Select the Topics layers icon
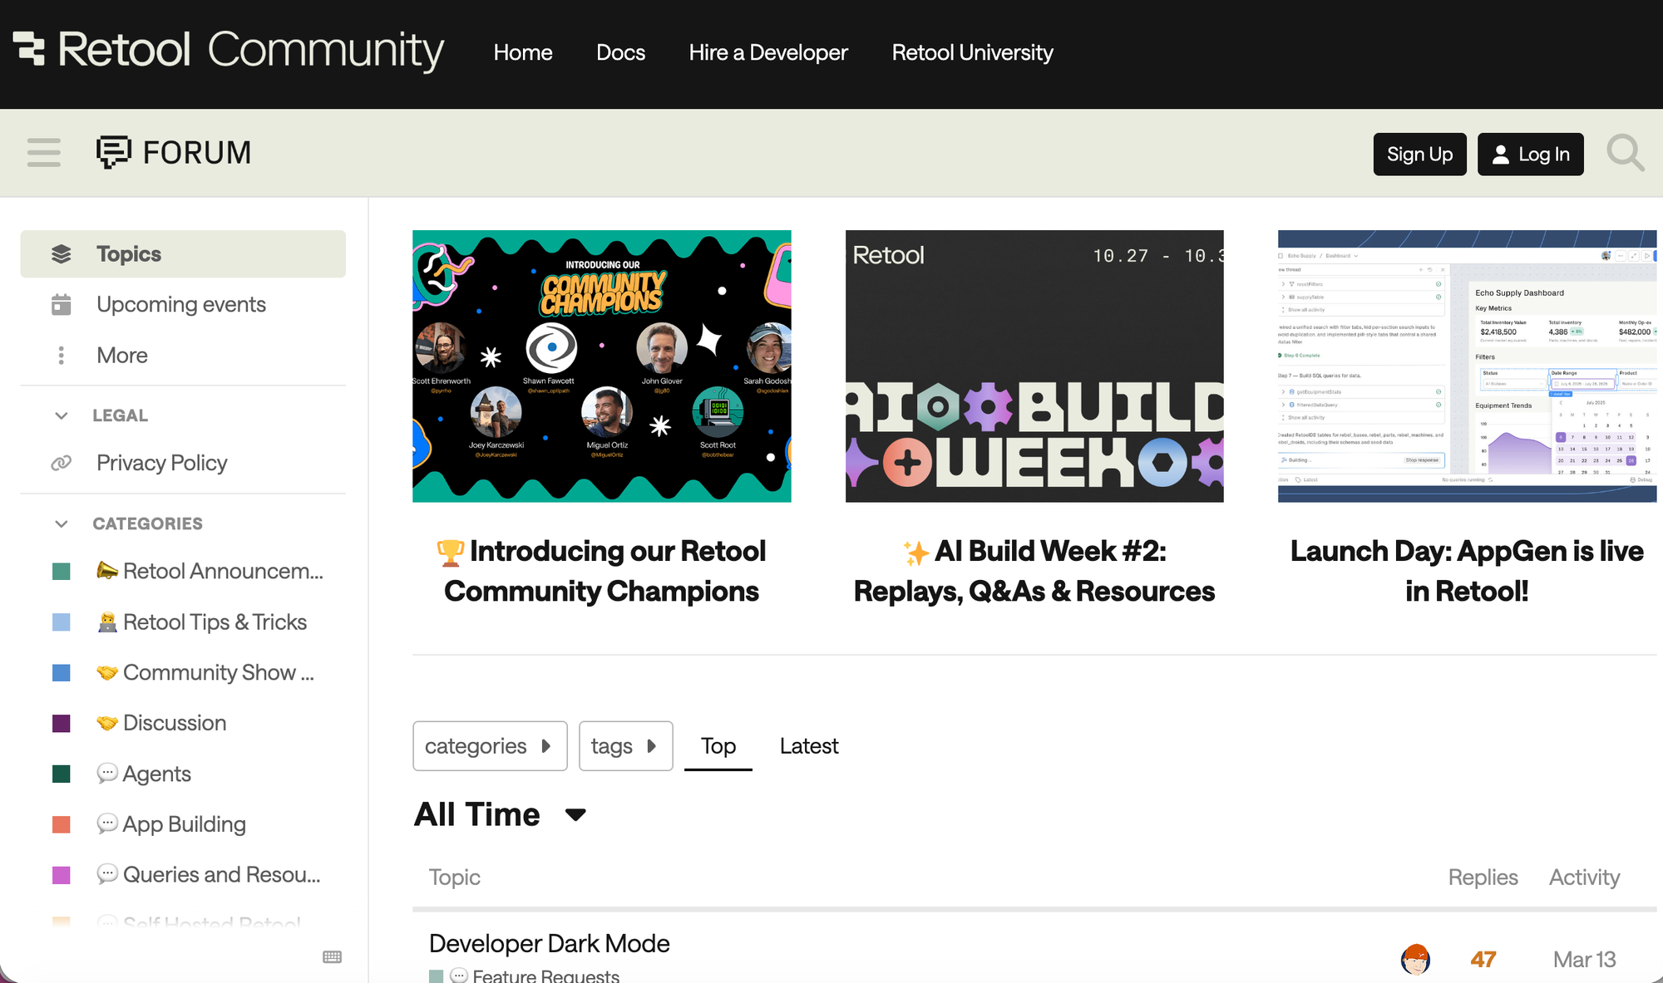Screen dimensions: 1663x983 [x=62, y=253]
